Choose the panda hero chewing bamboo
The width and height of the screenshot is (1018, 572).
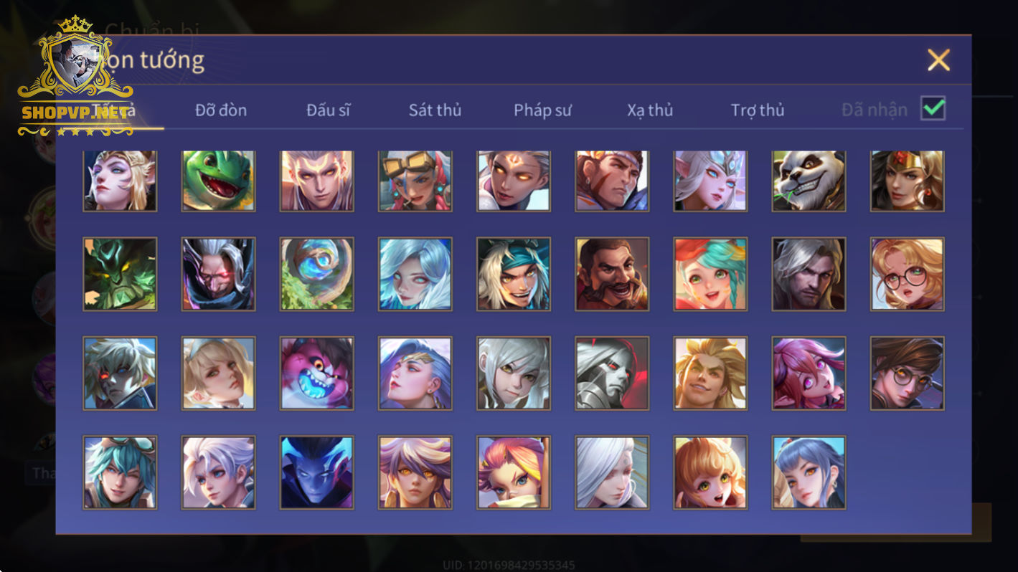coord(809,181)
